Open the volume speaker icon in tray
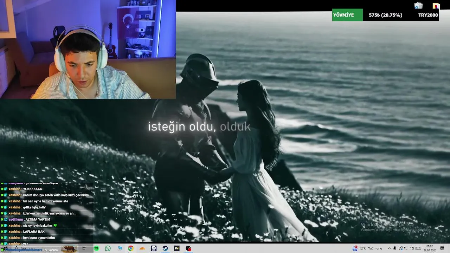Image resolution: width=450 pixels, height=253 pixels. click(412, 248)
